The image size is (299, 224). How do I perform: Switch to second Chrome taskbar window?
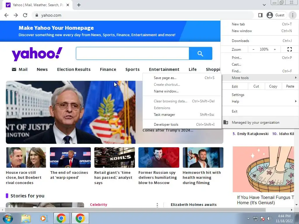pyautogui.click(x=80, y=218)
